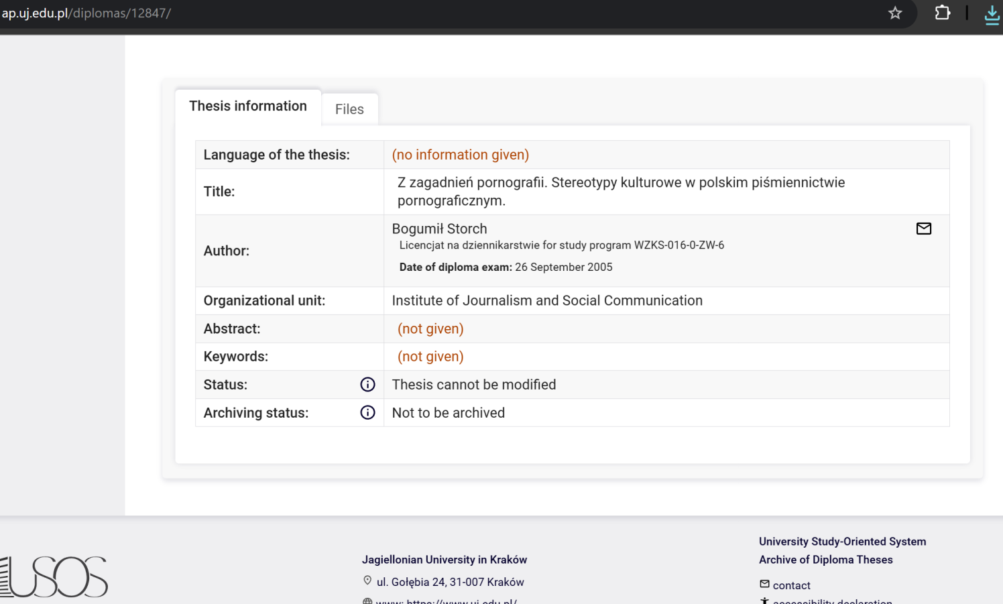Screen dimensions: 1003x604
Task: Switch to the Files tab
Action: pos(349,109)
